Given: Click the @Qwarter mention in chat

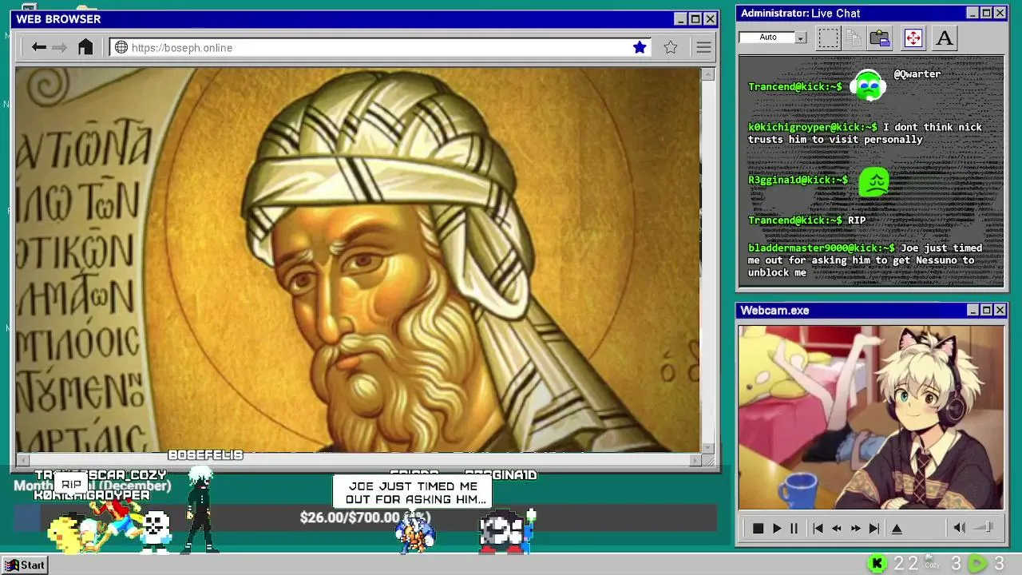Looking at the screenshot, I should pyautogui.click(x=917, y=73).
